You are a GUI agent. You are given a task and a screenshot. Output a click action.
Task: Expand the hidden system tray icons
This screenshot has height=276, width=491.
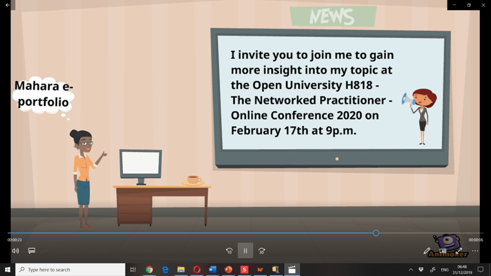pyautogui.click(x=411, y=269)
